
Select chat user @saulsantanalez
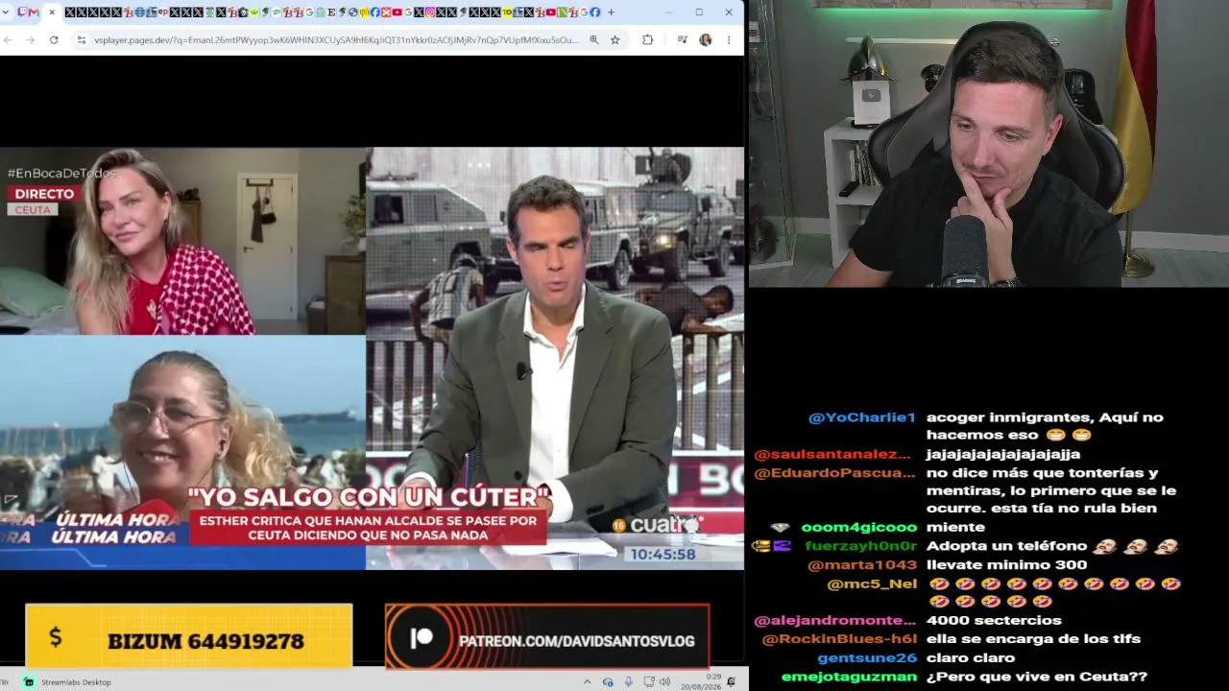pyautogui.click(x=832, y=454)
